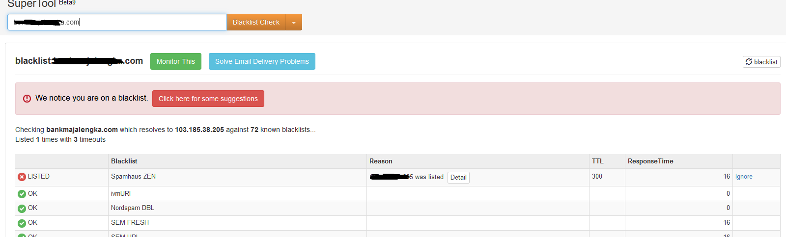Click the Blacklist Check button

coord(256,22)
